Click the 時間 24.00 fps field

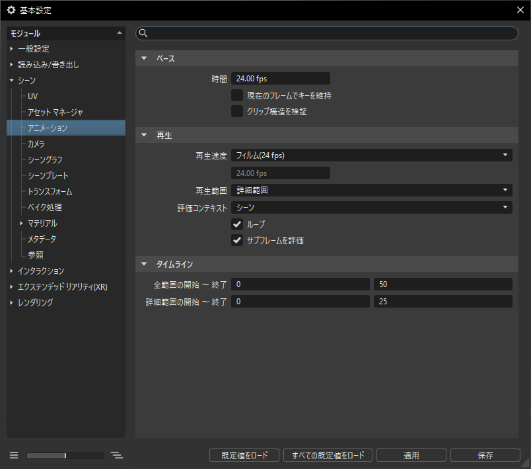coord(281,78)
